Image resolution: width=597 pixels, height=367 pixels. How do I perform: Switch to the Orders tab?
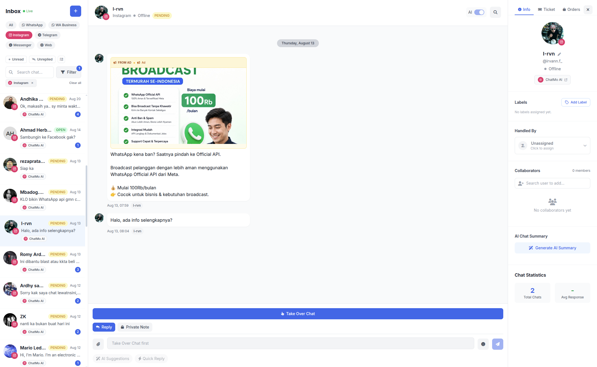tap(571, 9)
